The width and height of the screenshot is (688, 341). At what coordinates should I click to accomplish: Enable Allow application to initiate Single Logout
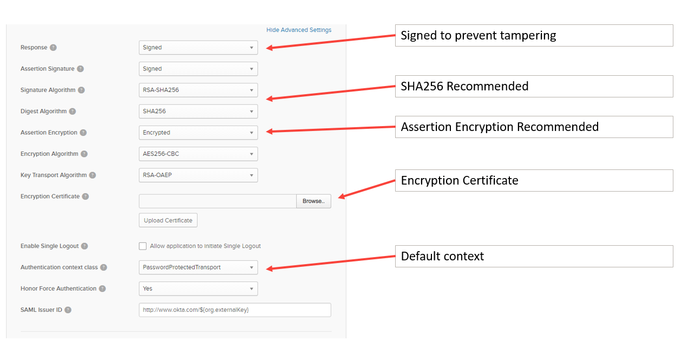pyautogui.click(x=143, y=246)
